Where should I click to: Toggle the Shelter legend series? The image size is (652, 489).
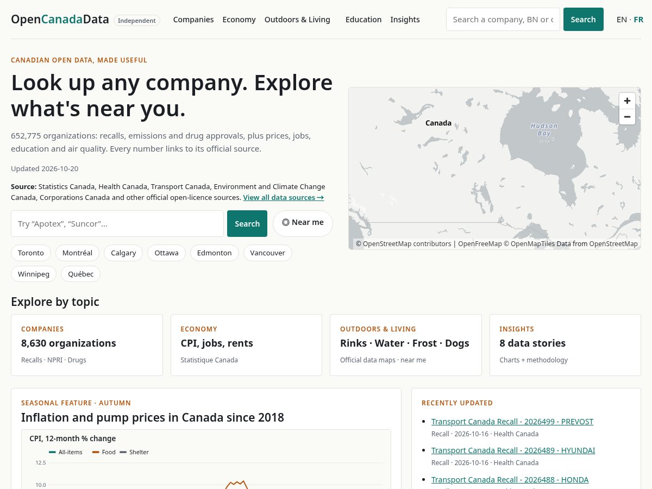[134, 452]
